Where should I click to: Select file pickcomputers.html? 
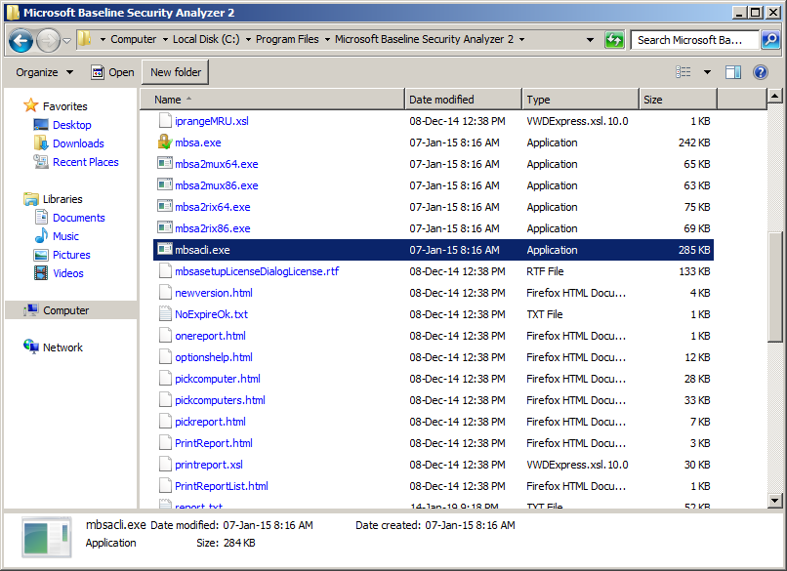pyautogui.click(x=220, y=400)
